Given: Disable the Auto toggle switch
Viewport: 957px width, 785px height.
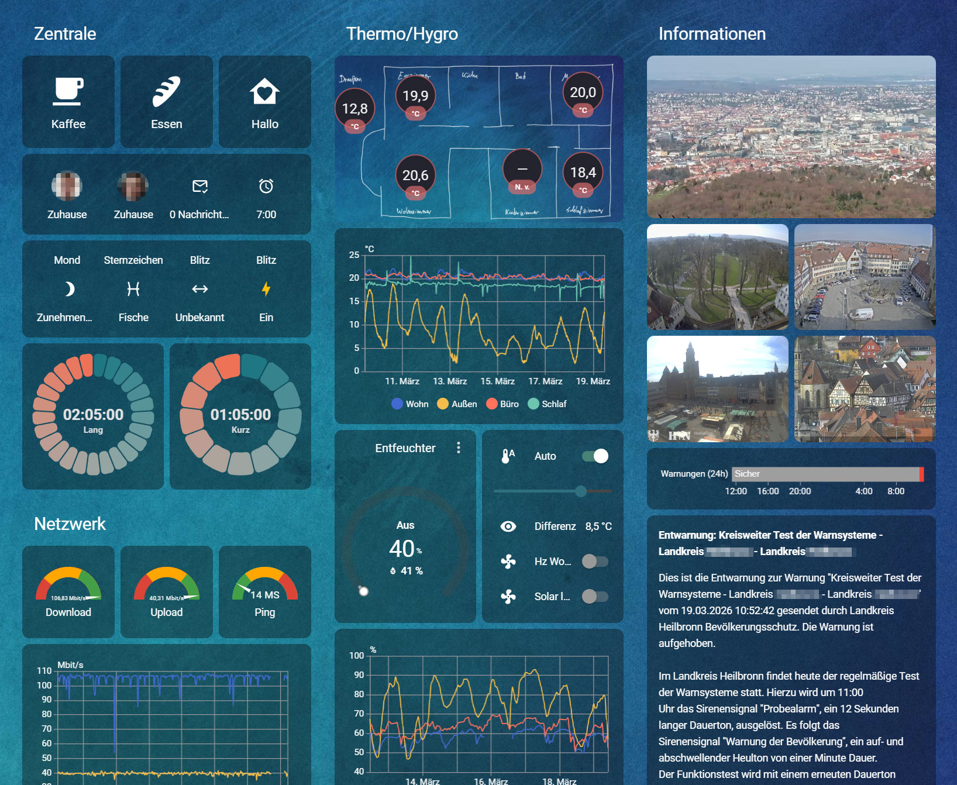Looking at the screenshot, I should 595,456.
